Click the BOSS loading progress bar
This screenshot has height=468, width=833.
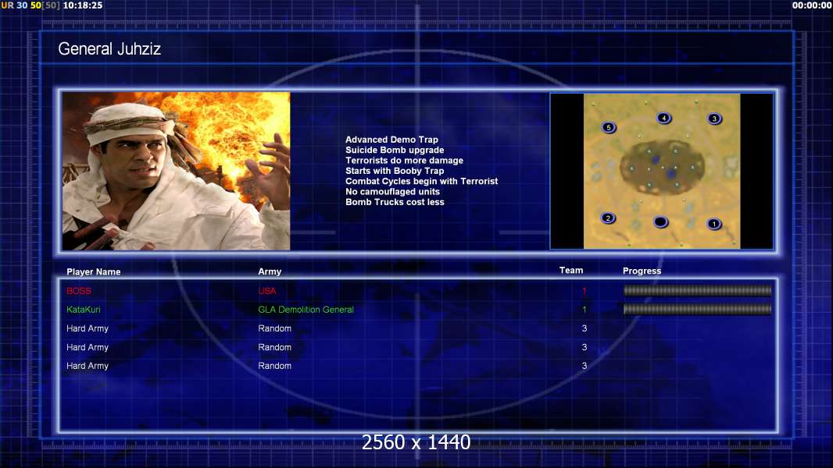(697, 290)
